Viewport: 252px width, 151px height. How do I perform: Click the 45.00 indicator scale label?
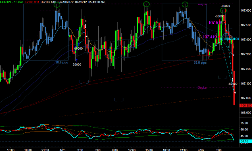coord(244,136)
